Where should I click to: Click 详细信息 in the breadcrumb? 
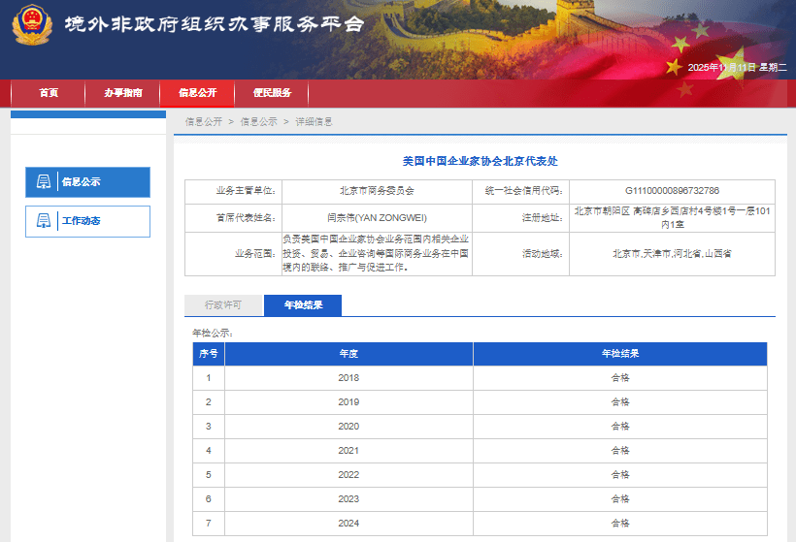coord(314,122)
